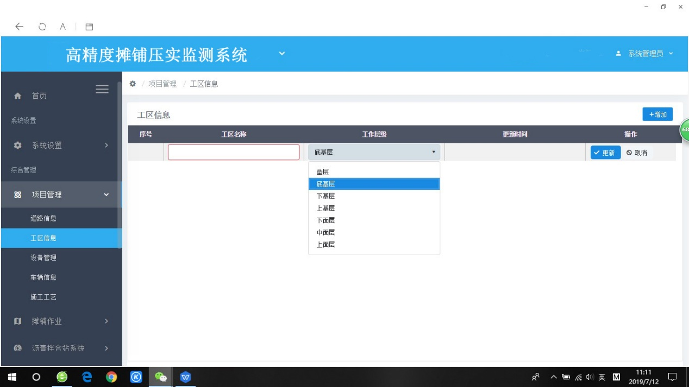Open Google Chrome from taskbar
689x387 pixels.
coord(111,377)
